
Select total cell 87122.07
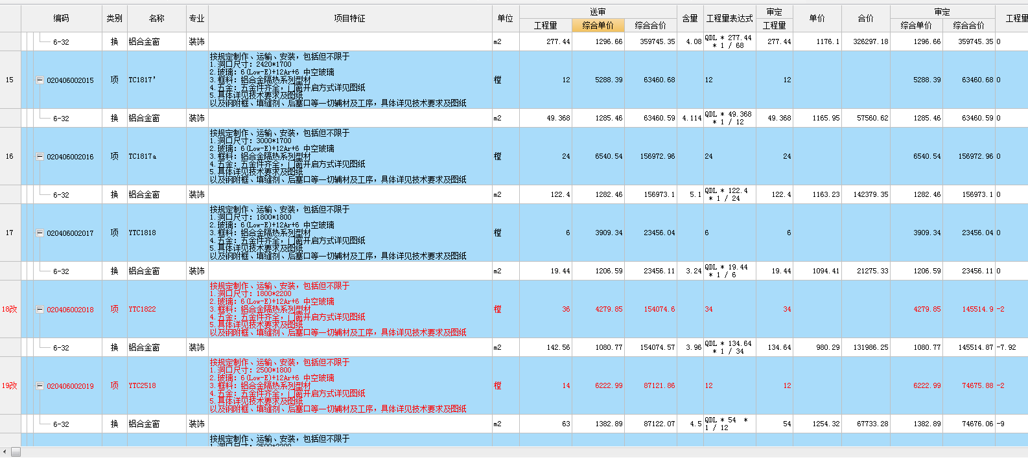click(651, 424)
